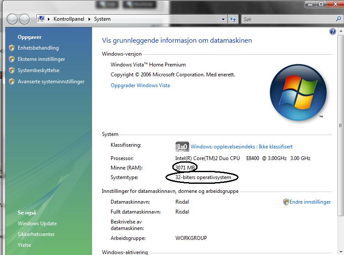The height and width of the screenshot is (255, 344).
Task: Close the System window
Action: click(x=335, y=4)
